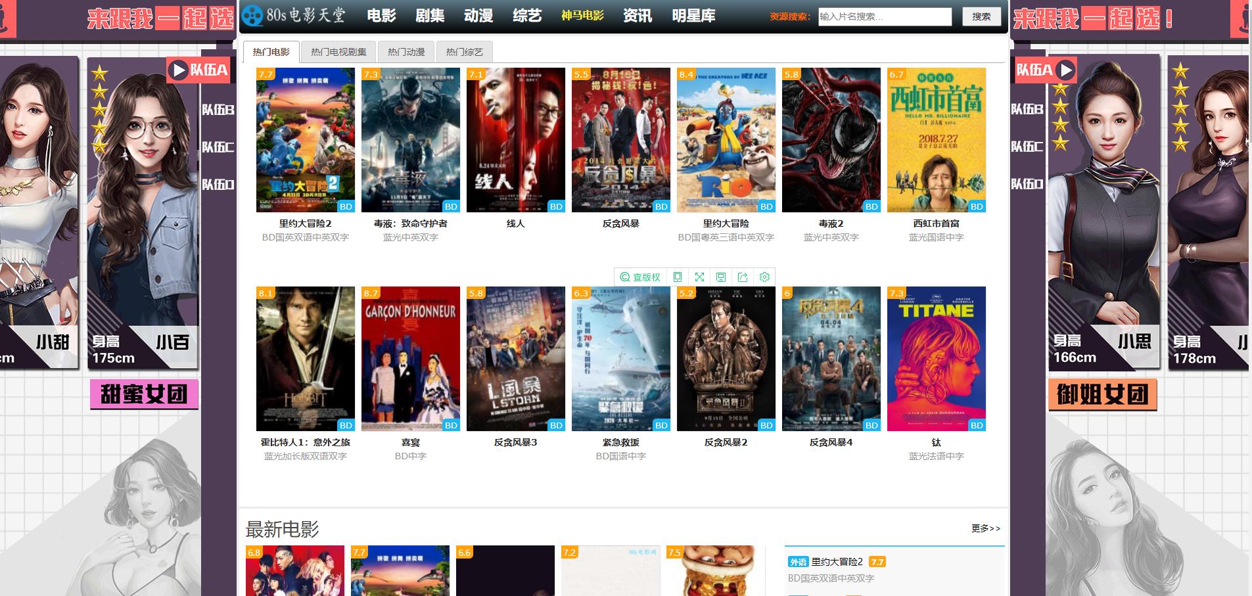
Task: Click the tablet device icon in green toolbar
Action: point(678,277)
